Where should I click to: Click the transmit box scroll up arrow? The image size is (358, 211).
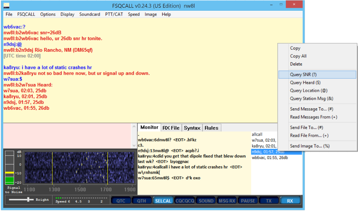click(134, 127)
